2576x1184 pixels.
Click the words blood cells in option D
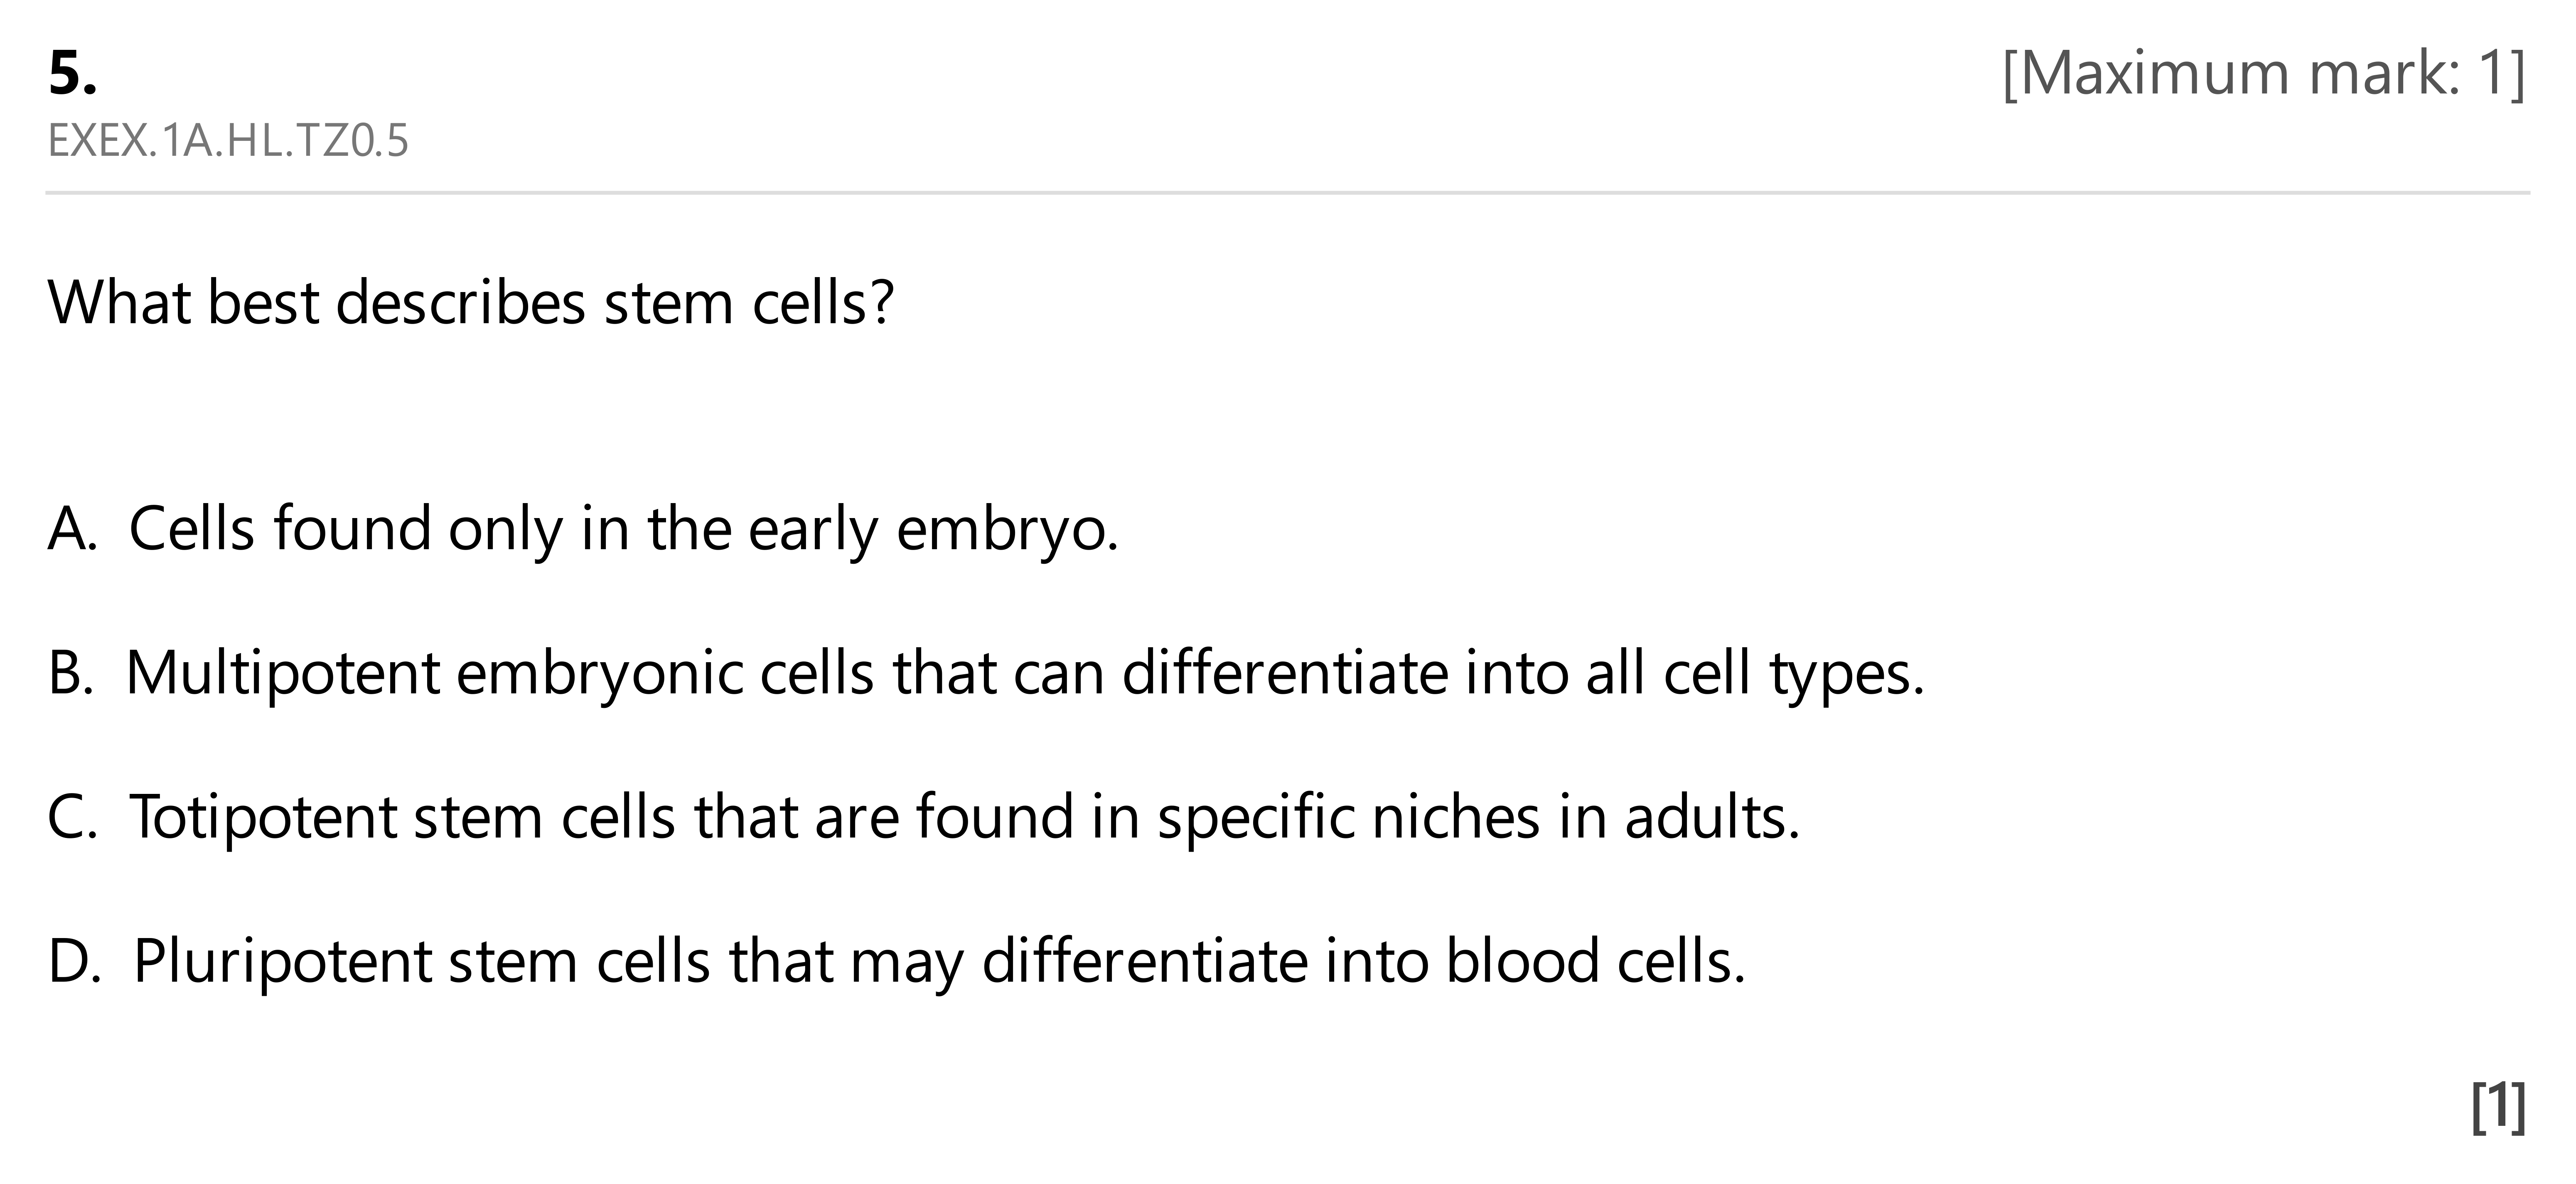[1596, 961]
